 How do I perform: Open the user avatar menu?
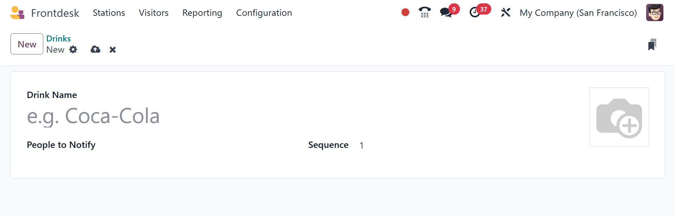pos(655,13)
